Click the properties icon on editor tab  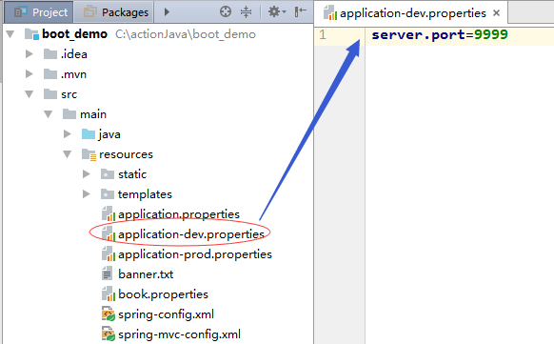330,13
